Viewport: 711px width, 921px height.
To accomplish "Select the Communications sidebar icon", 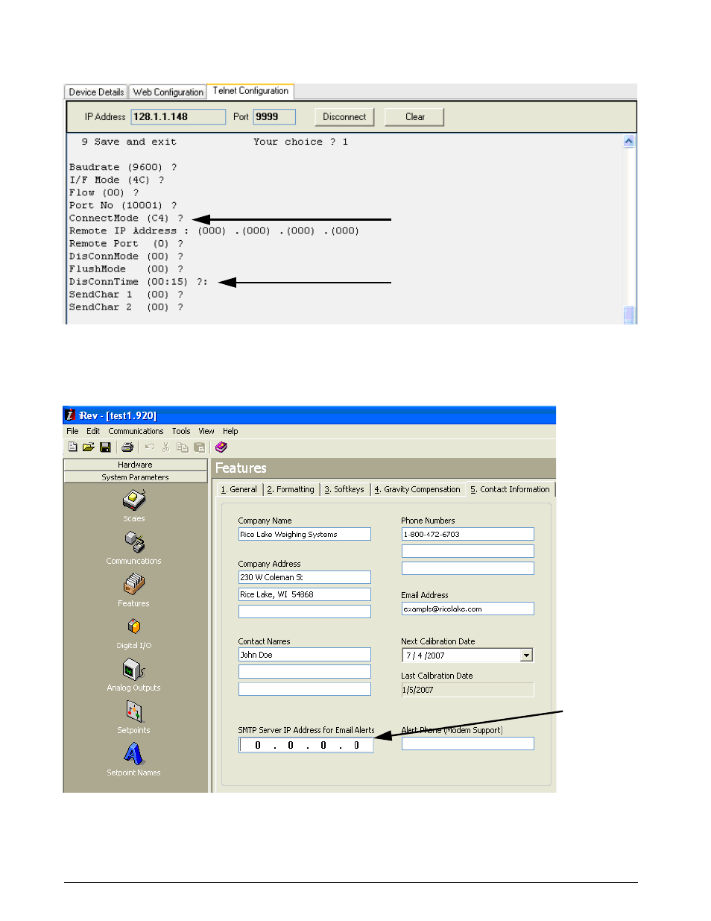I will click(134, 542).
